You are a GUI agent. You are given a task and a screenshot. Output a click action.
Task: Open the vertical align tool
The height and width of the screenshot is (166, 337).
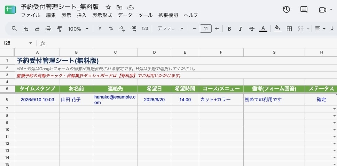(x=332, y=29)
